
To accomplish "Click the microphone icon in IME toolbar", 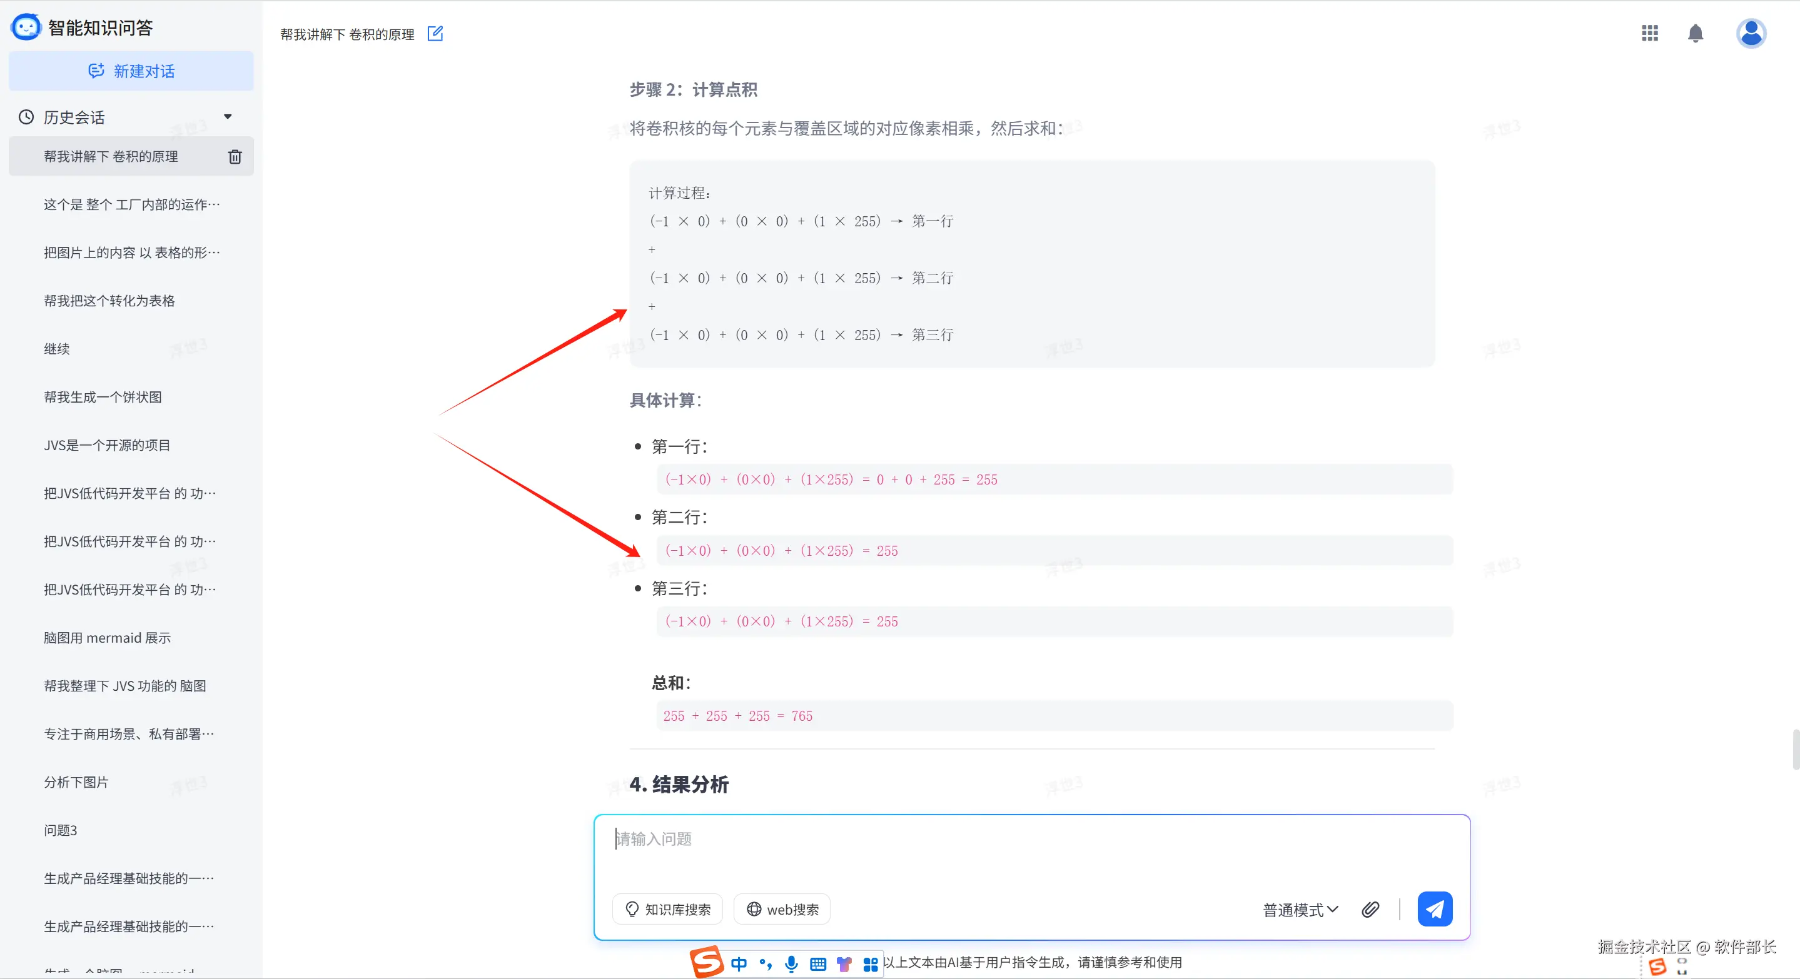I will tap(791, 965).
